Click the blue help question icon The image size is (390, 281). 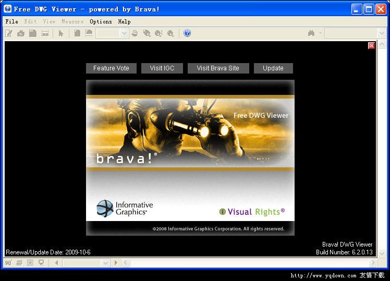[187, 33]
